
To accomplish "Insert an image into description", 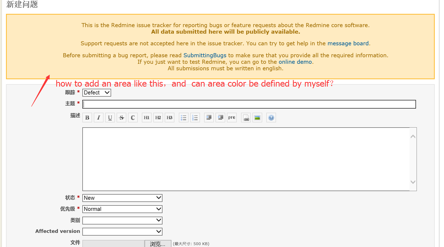I will pyautogui.click(x=257, y=118).
